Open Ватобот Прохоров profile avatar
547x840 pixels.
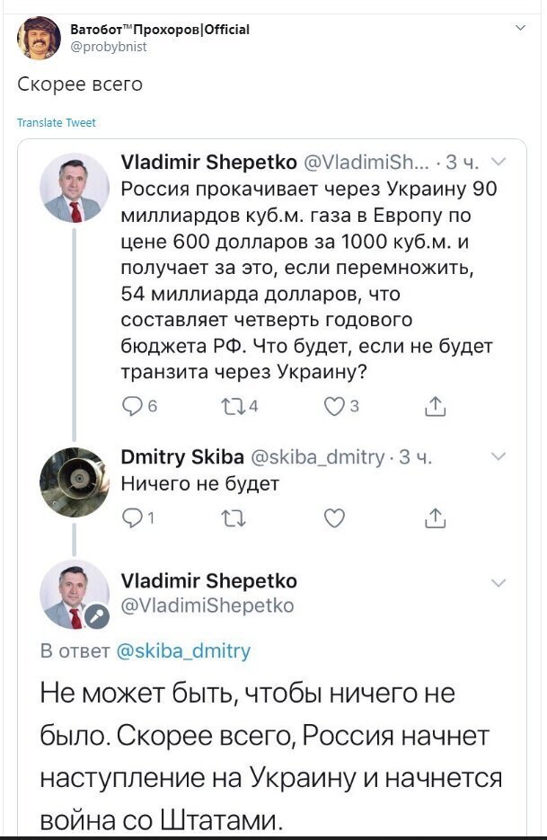click(39, 38)
